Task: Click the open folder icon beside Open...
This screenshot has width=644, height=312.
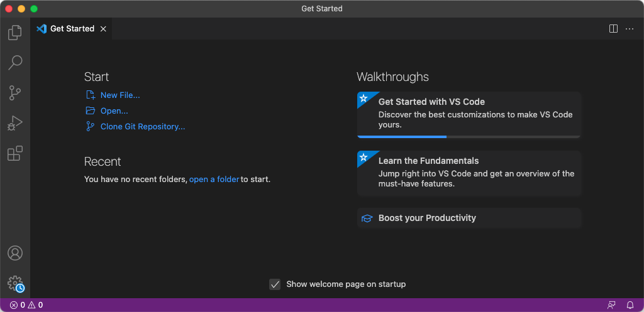Action: (91, 110)
